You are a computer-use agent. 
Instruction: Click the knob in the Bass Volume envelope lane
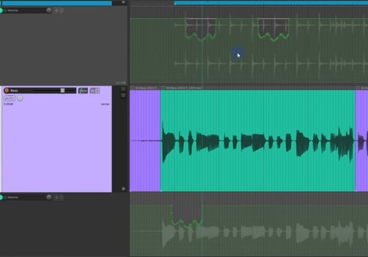point(49,198)
